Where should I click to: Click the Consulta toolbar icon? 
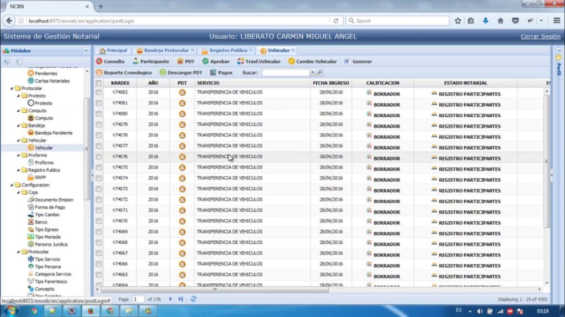pos(99,62)
